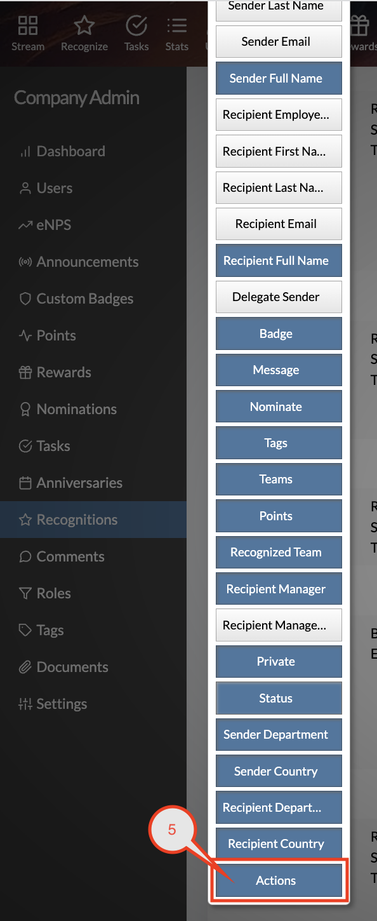The image size is (377, 921).
Task: Click the Recognize star icon
Action: 84,25
